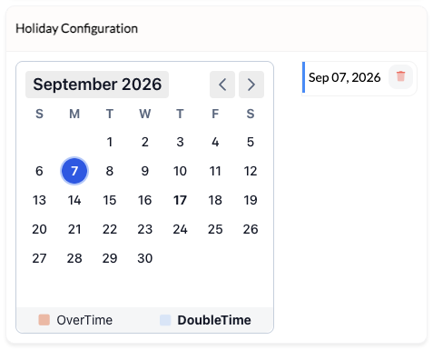Choose September 22 on the calendar
The image size is (433, 350).
click(110, 229)
